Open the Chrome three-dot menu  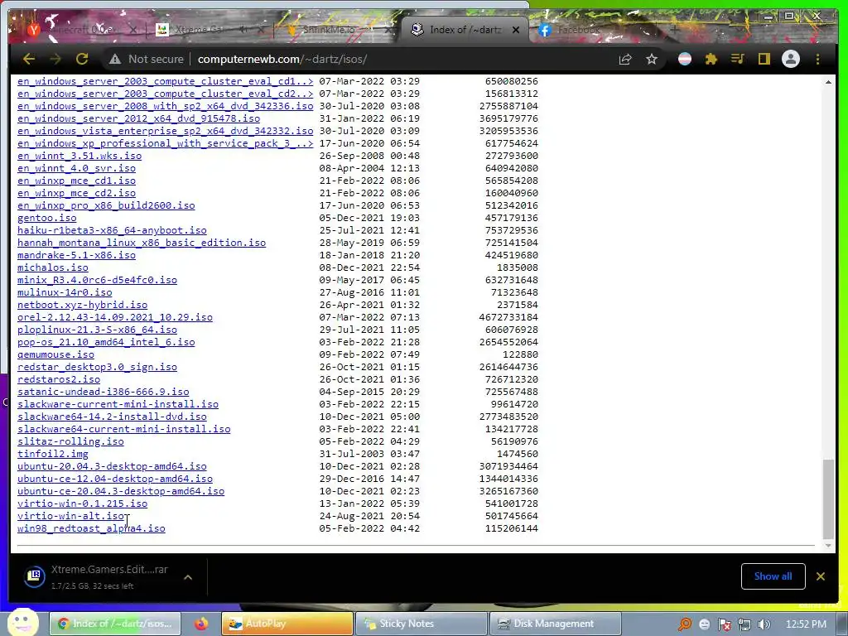click(817, 59)
